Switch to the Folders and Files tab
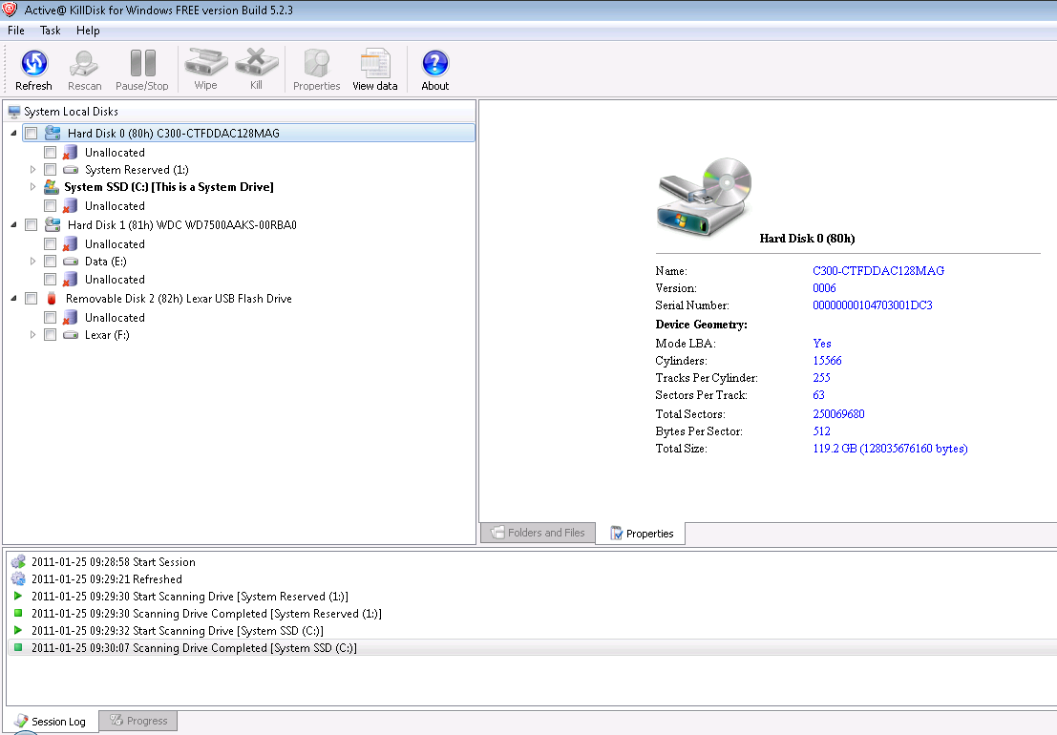The width and height of the screenshot is (1057, 735). pyautogui.click(x=538, y=533)
